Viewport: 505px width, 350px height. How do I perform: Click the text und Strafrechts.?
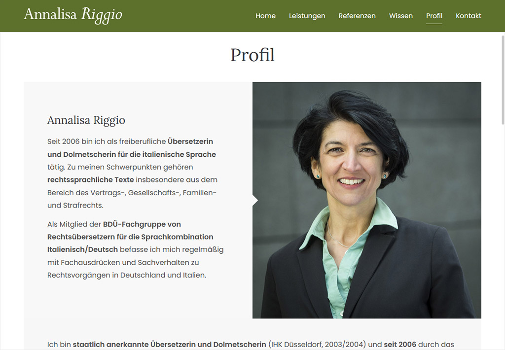[x=75, y=205]
